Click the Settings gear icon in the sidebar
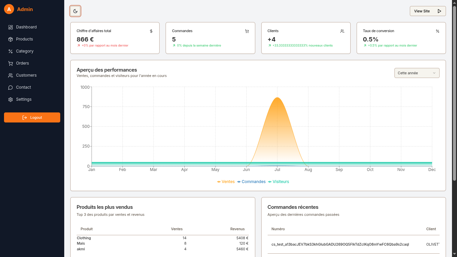Image resolution: width=457 pixels, height=257 pixels. tap(10, 99)
